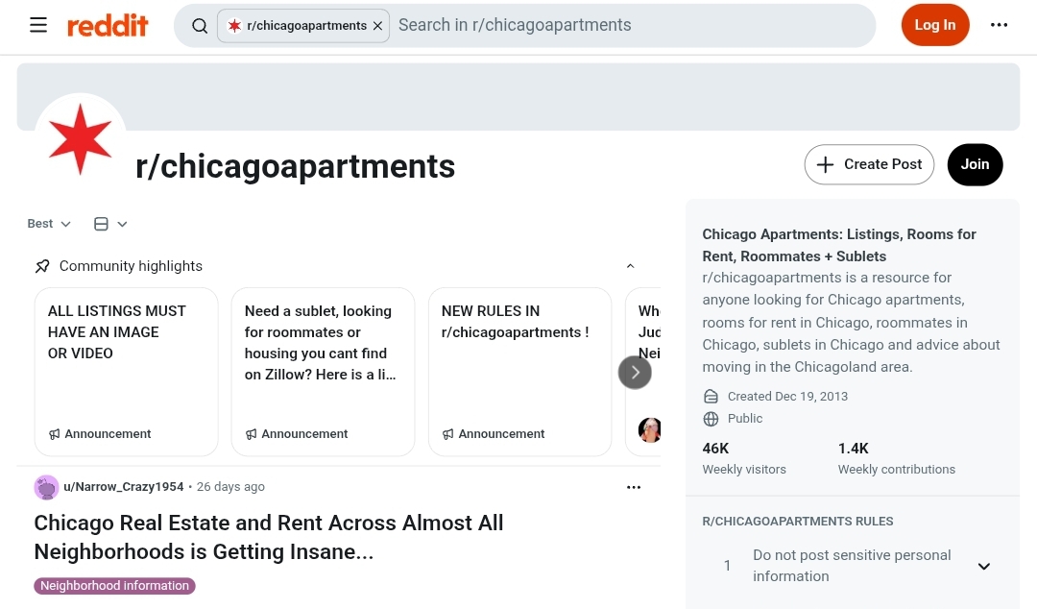The height and width of the screenshot is (609, 1037).
Task: Click the 26 days ago timestamp
Action: [230, 487]
